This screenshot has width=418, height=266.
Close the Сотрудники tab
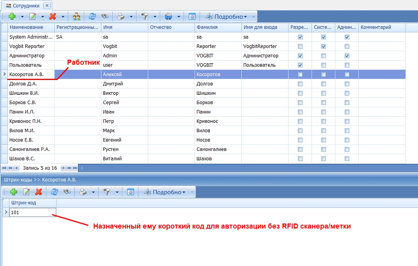(x=47, y=5)
